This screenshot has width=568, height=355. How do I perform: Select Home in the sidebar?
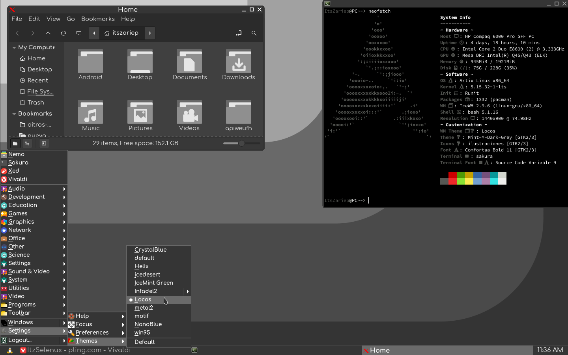point(36,58)
